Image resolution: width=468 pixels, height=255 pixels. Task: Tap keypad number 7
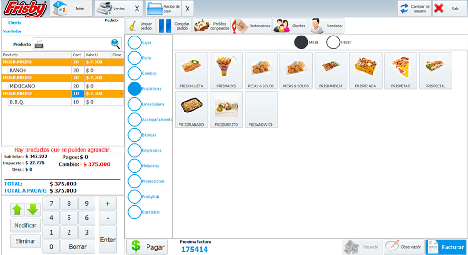click(51, 204)
